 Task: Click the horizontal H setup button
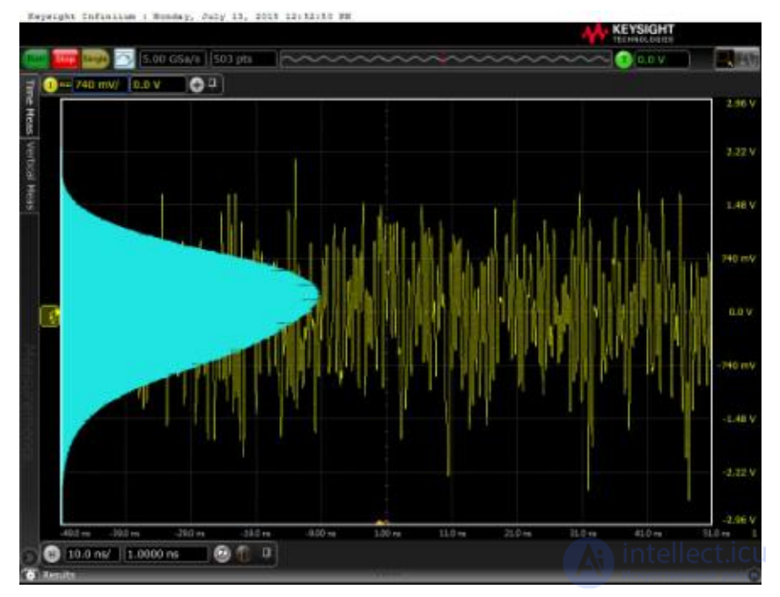pos(52,554)
